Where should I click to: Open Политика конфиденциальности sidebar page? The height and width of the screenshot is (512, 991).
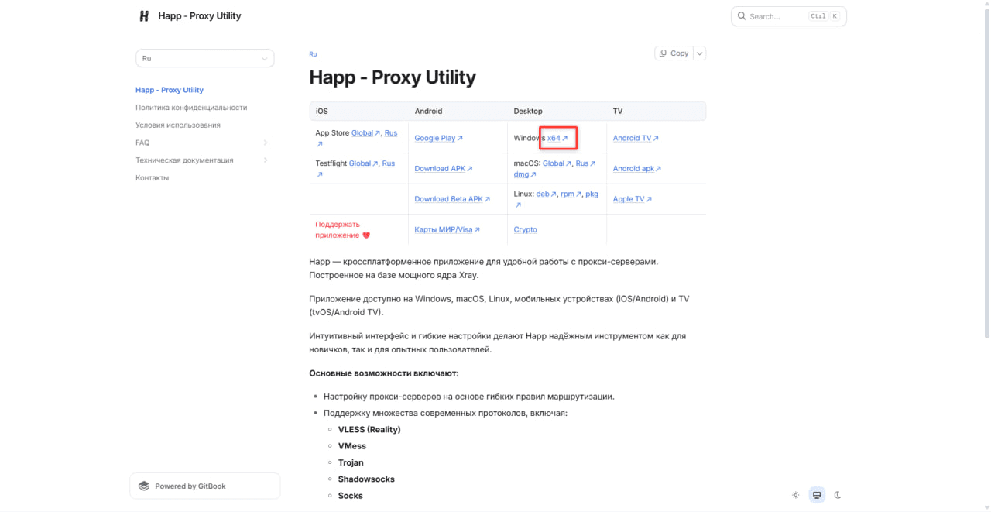pyautogui.click(x=191, y=108)
